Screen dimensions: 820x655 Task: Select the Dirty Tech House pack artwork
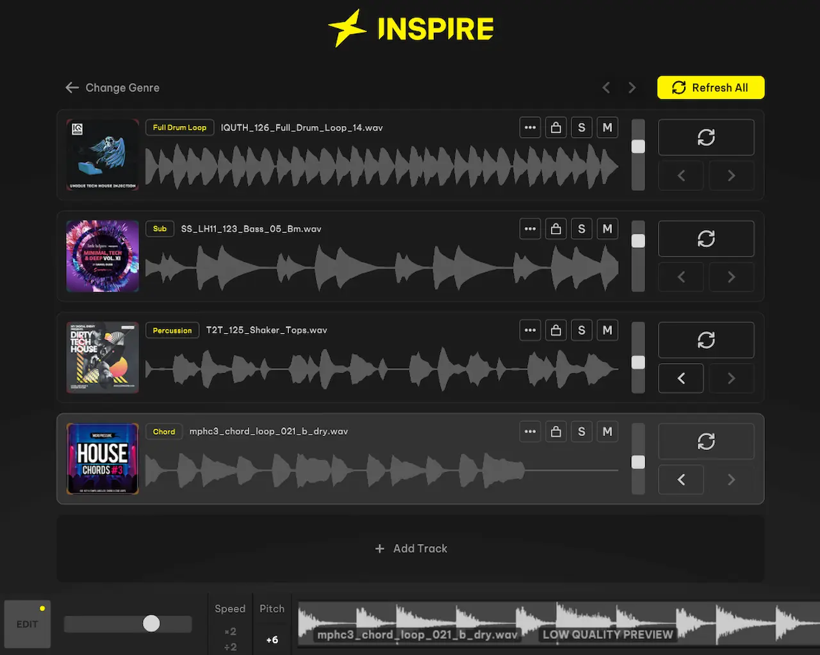tap(102, 357)
